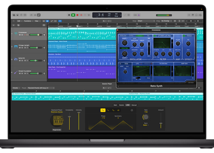The image size is (214, 153).
Task: Click the duplicate track icon
Action: (19, 25)
